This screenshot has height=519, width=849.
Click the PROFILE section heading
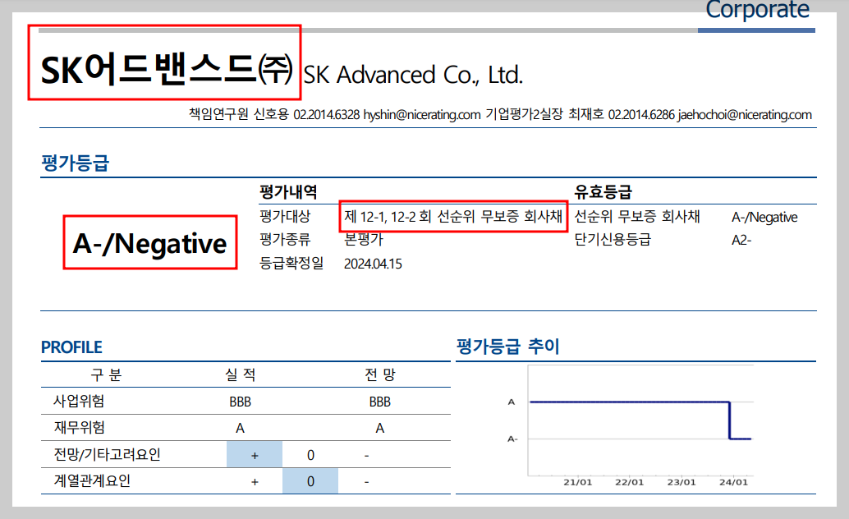click(x=71, y=347)
